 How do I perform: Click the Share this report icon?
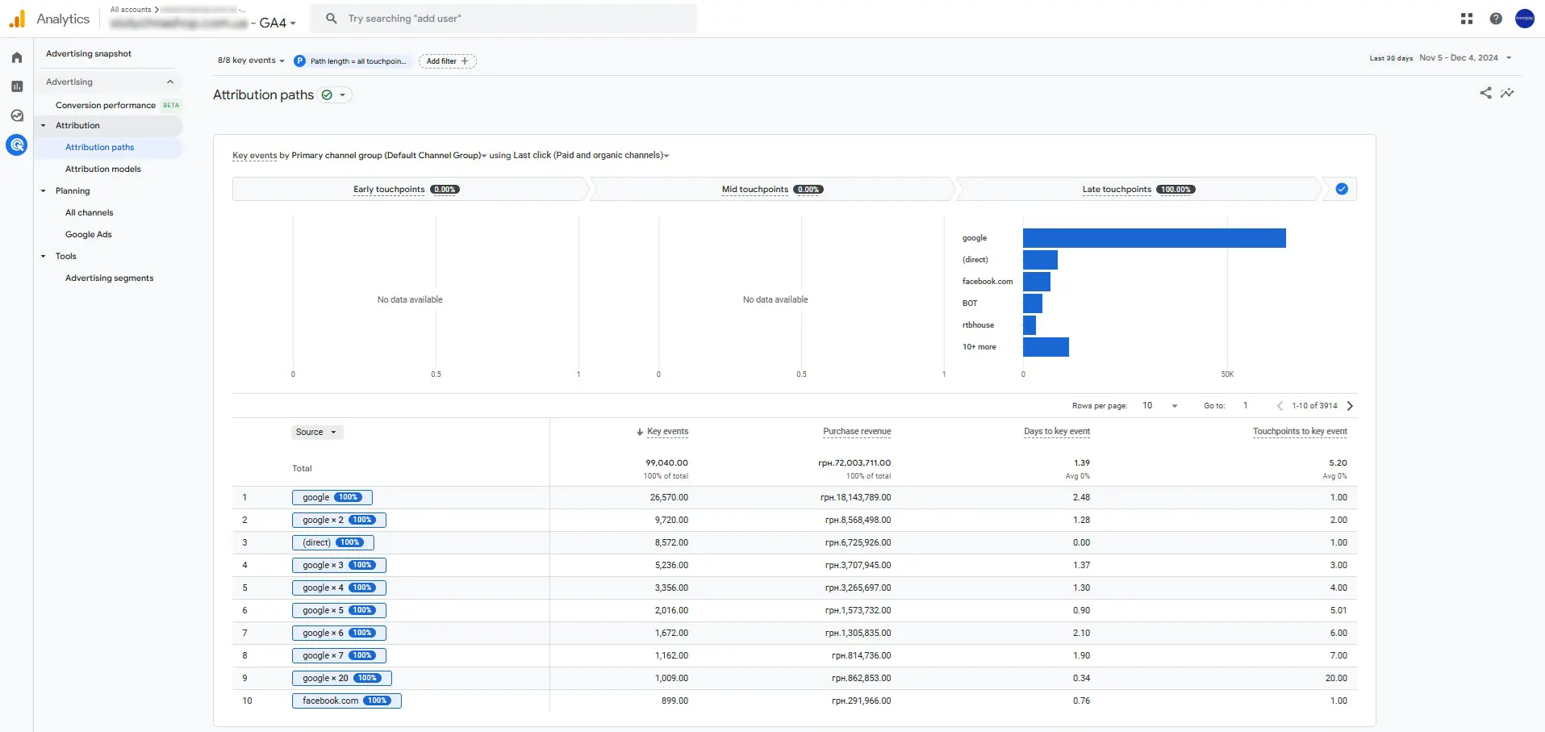(1485, 94)
